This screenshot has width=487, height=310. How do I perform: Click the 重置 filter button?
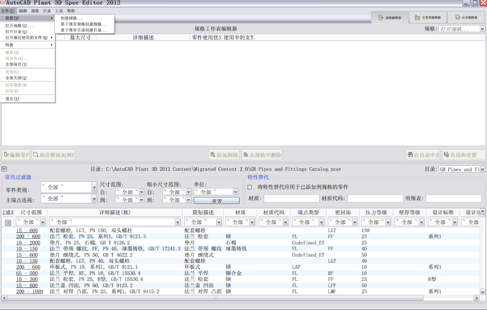point(217,201)
